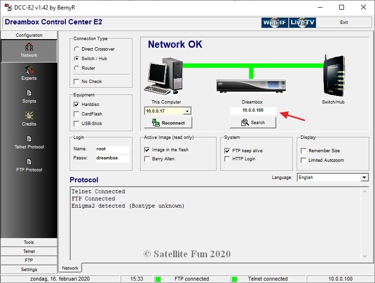Select the Network bottom tab
Image resolution: width=375 pixels, height=283 pixels.
click(70, 268)
